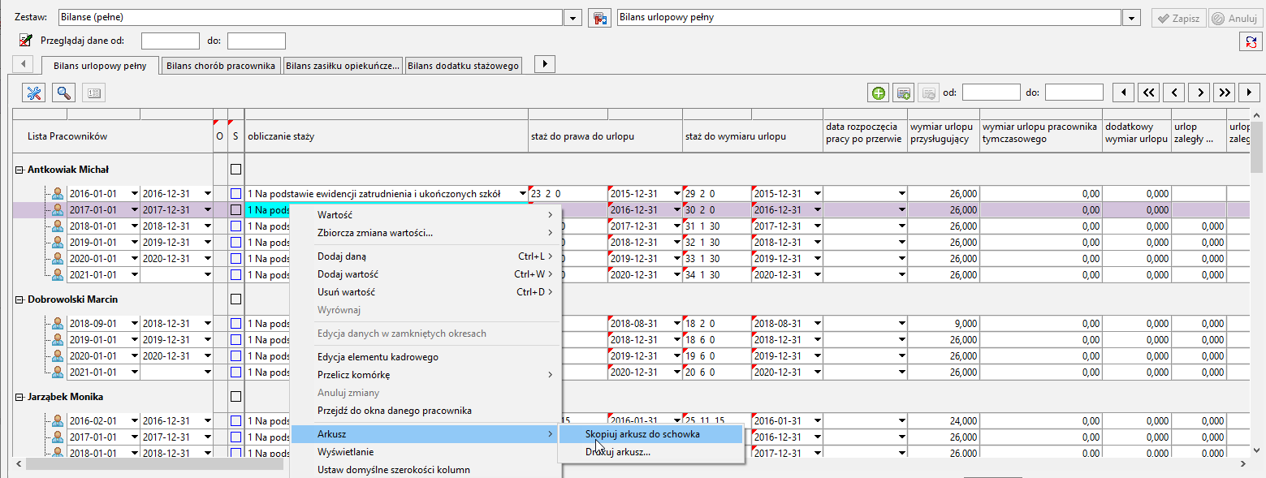Click the green plus add button

[x=879, y=93]
